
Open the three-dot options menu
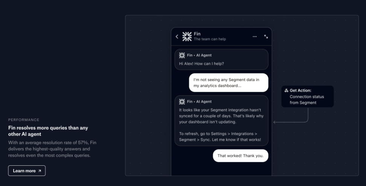255,36
